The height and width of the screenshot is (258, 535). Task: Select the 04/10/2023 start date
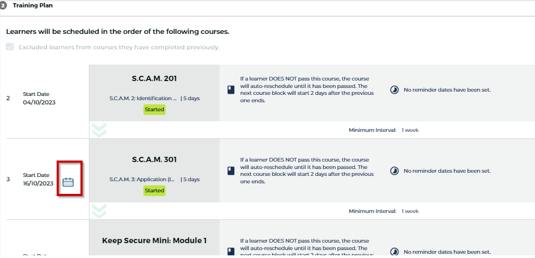(39, 102)
